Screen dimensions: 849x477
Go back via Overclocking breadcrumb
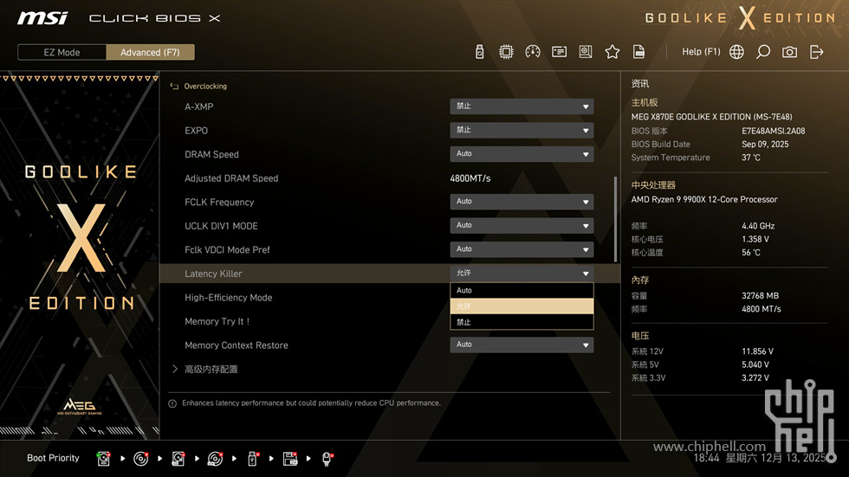coord(204,87)
